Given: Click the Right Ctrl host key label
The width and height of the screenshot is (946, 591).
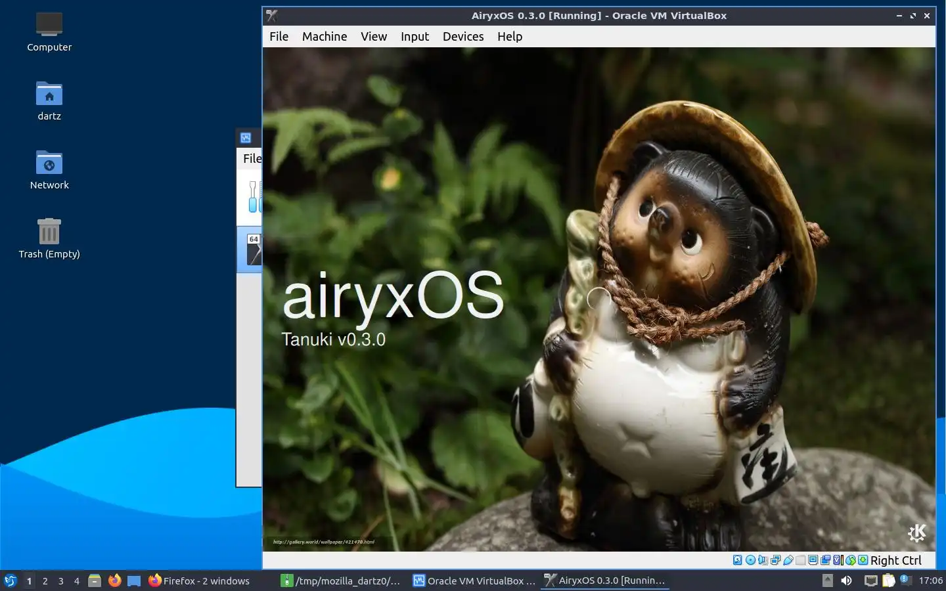Looking at the screenshot, I should [x=896, y=560].
